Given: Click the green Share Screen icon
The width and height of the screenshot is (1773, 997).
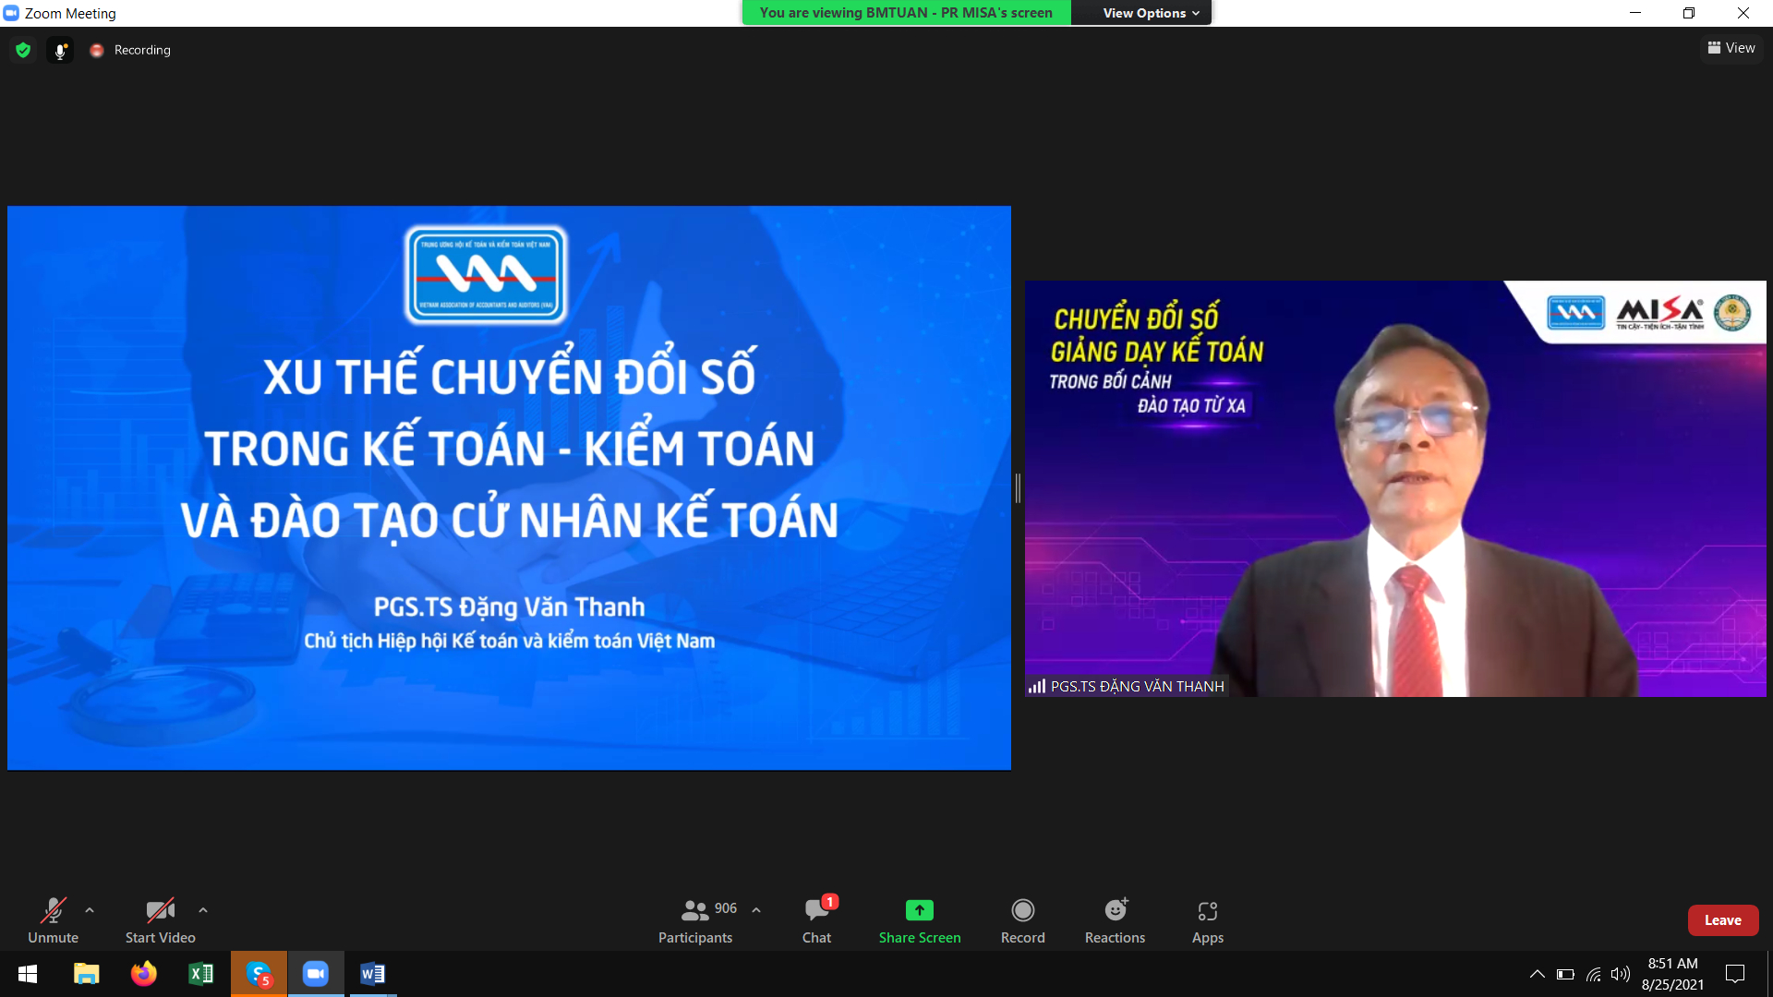Looking at the screenshot, I should click(919, 910).
